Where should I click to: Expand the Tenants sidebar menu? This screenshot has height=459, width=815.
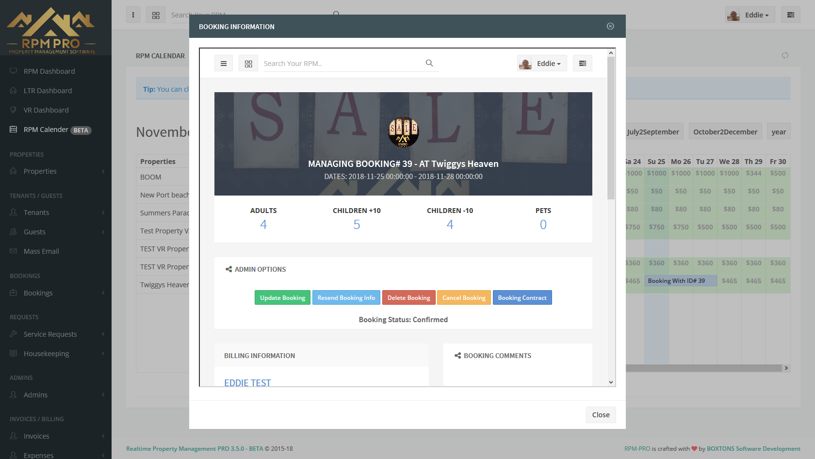[56, 213]
